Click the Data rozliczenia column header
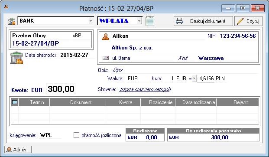The width and height of the screenshot is (269, 157). [x=196, y=102]
